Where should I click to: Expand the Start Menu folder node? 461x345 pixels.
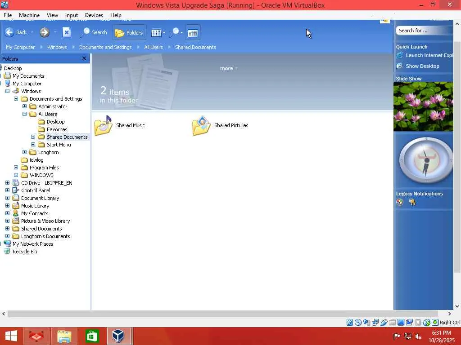click(33, 144)
